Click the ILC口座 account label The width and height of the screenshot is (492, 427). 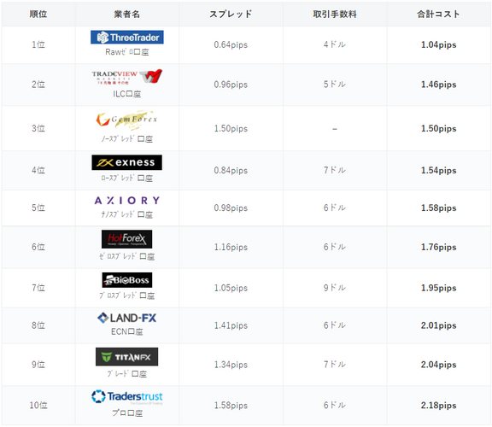(x=126, y=94)
